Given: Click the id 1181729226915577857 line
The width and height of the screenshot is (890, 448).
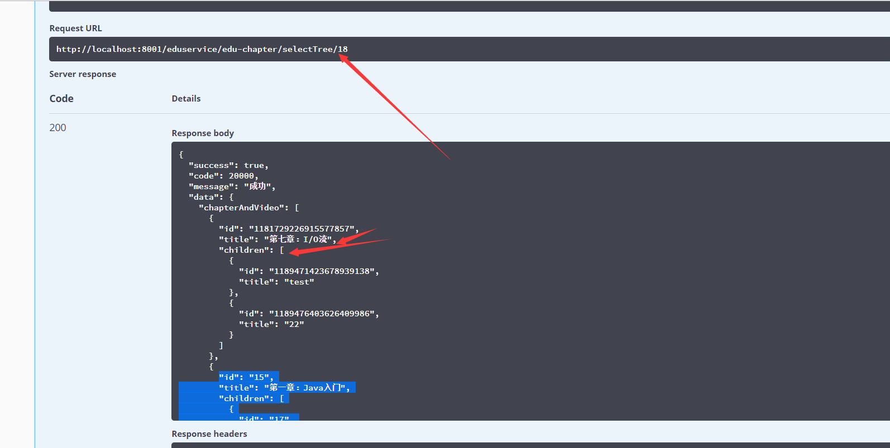Looking at the screenshot, I should pos(289,229).
